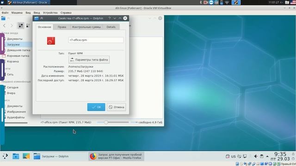296x166 pixels.
Task: Expand hidden system tray icons arrow
Action: coord(267,156)
